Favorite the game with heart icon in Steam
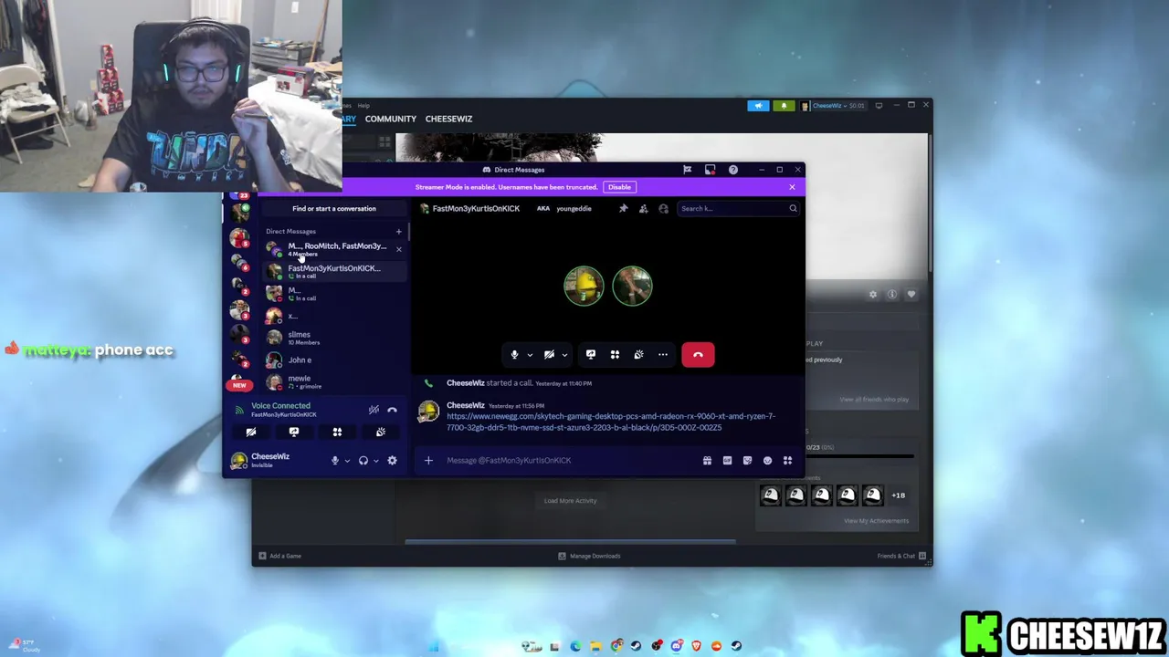This screenshot has height=657, width=1169. (x=911, y=295)
